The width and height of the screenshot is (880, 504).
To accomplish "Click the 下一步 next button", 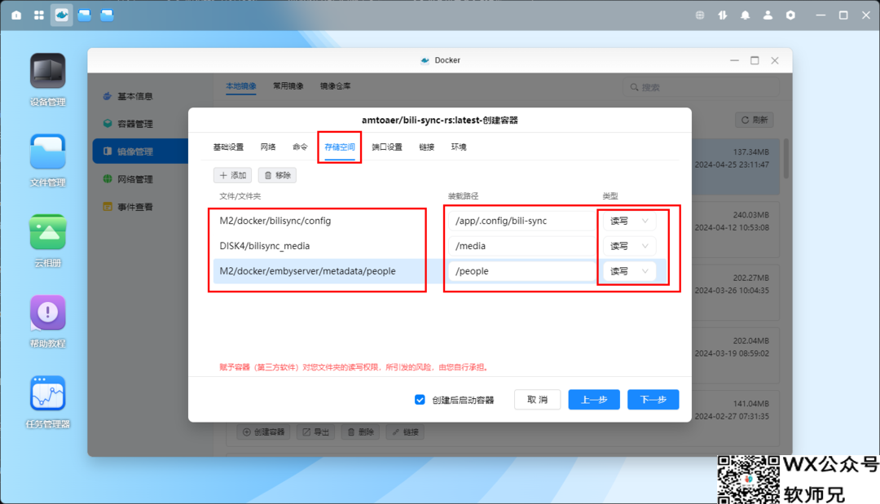I will click(x=653, y=400).
